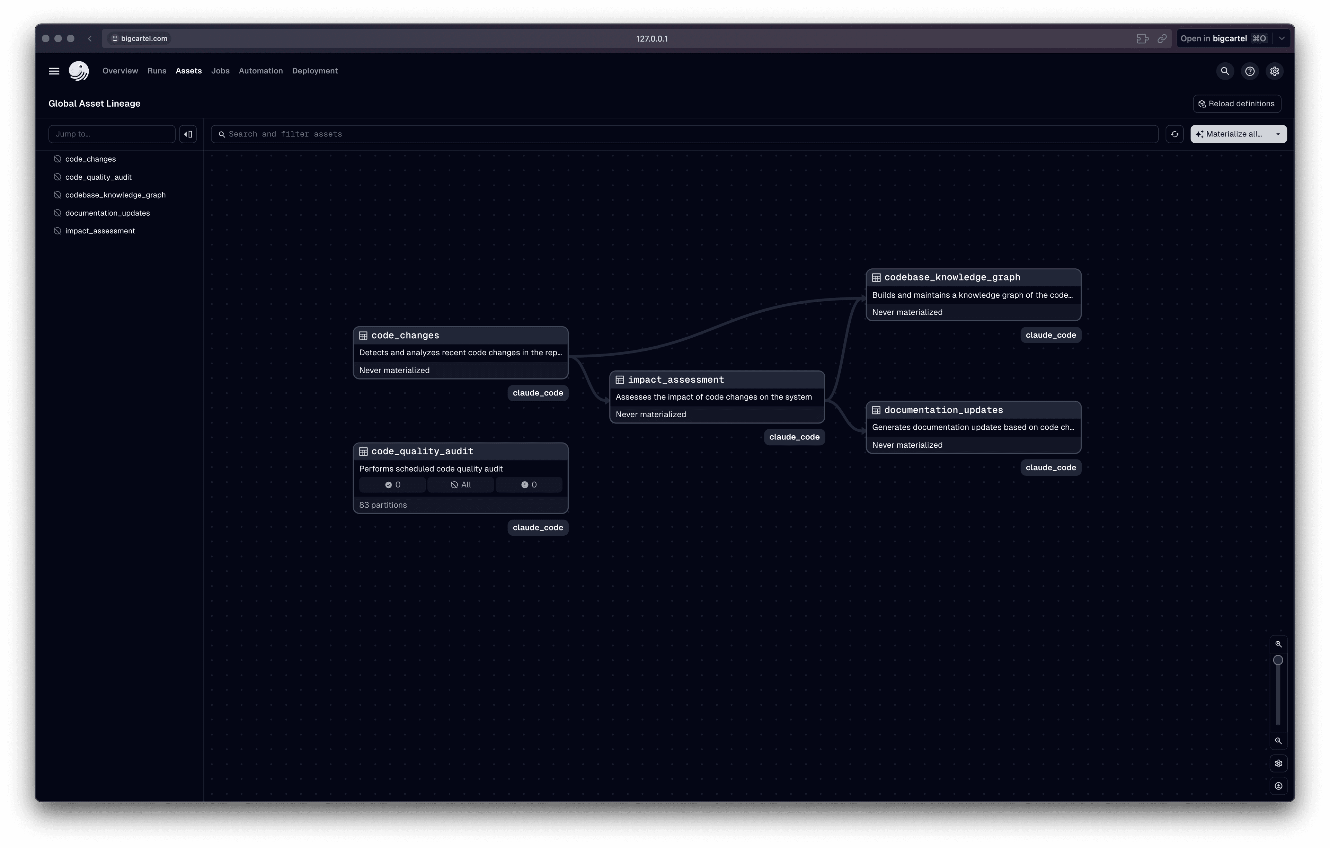Click the Materialize all button

point(1230,134)
